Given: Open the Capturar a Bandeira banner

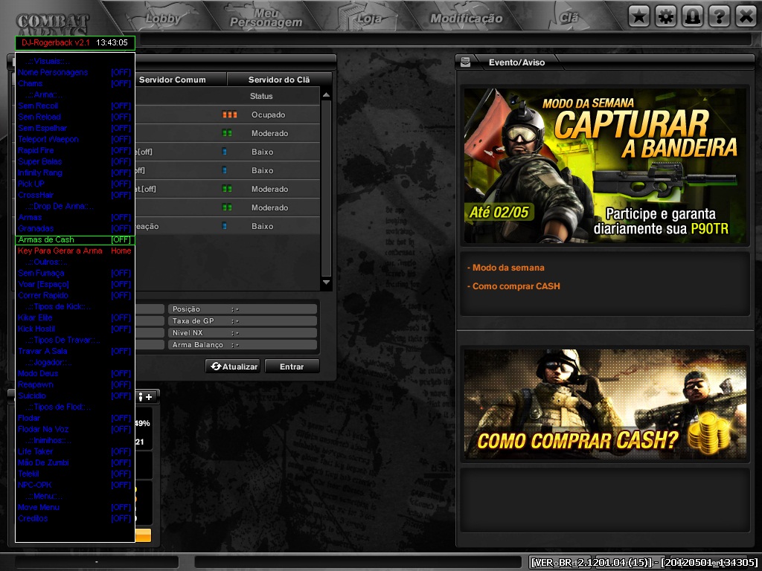Looking at the screenshot, I should 604,166.
